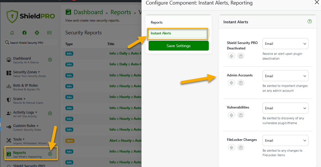Screen dimensions: 321x167
Task: Click the Dashboard speedometer icon
Action: tap(9, 60)
